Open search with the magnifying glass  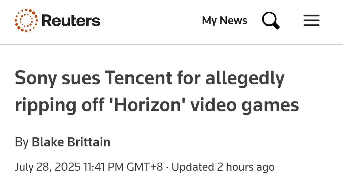click(271, 21)
